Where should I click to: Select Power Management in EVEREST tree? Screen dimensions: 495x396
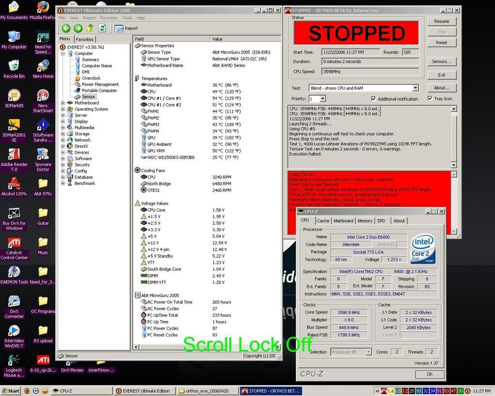[101, 84]
